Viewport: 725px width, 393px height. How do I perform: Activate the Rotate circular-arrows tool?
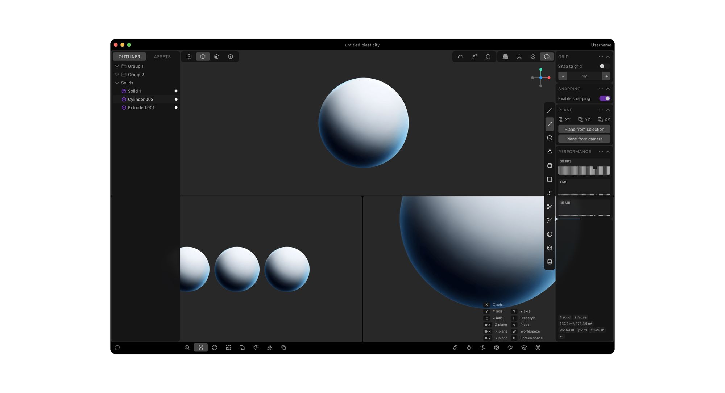click(x=215, y=347)
